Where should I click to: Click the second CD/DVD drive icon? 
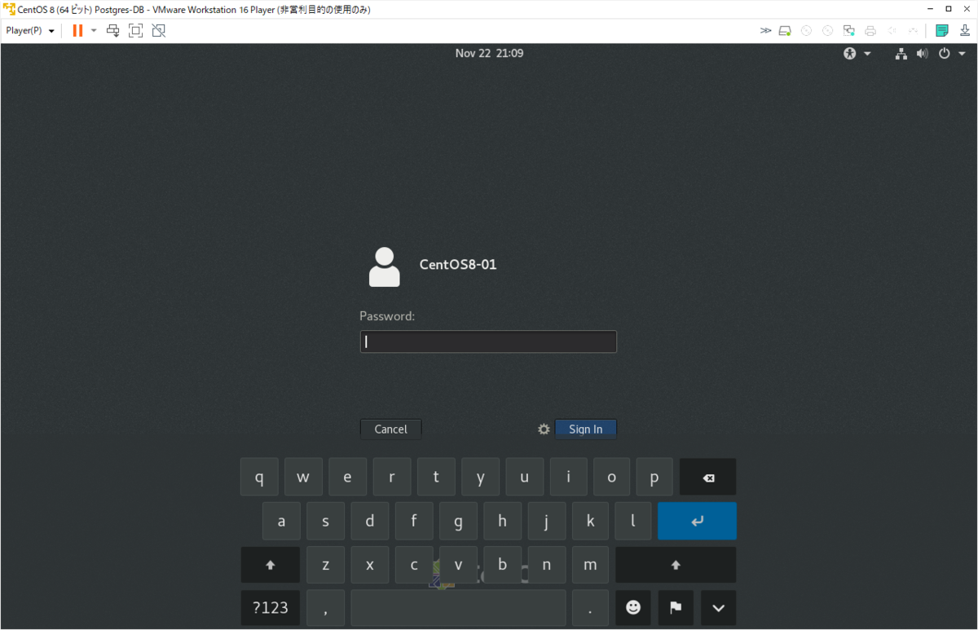(x=827, y=31)
